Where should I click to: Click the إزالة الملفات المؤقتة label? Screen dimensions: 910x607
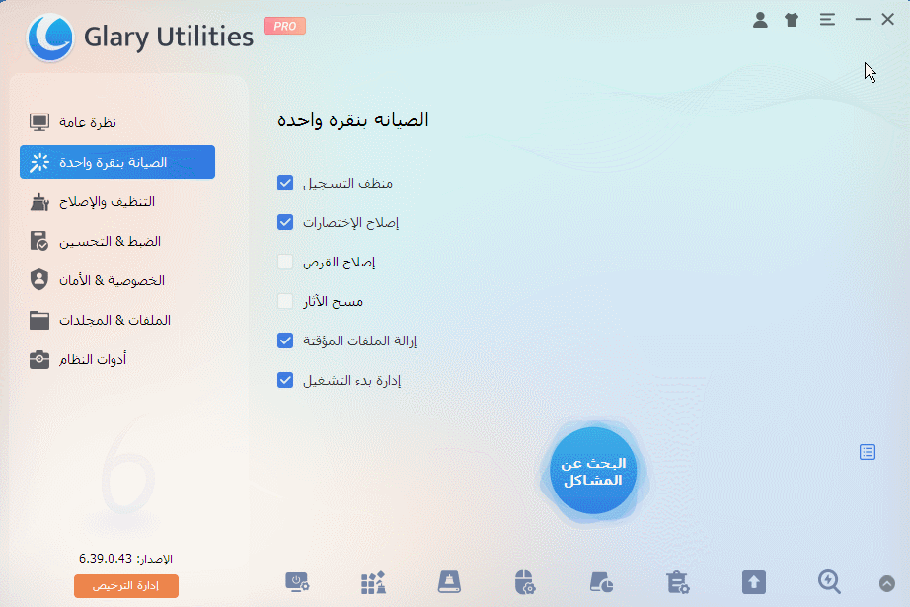[x=360, y=341]
